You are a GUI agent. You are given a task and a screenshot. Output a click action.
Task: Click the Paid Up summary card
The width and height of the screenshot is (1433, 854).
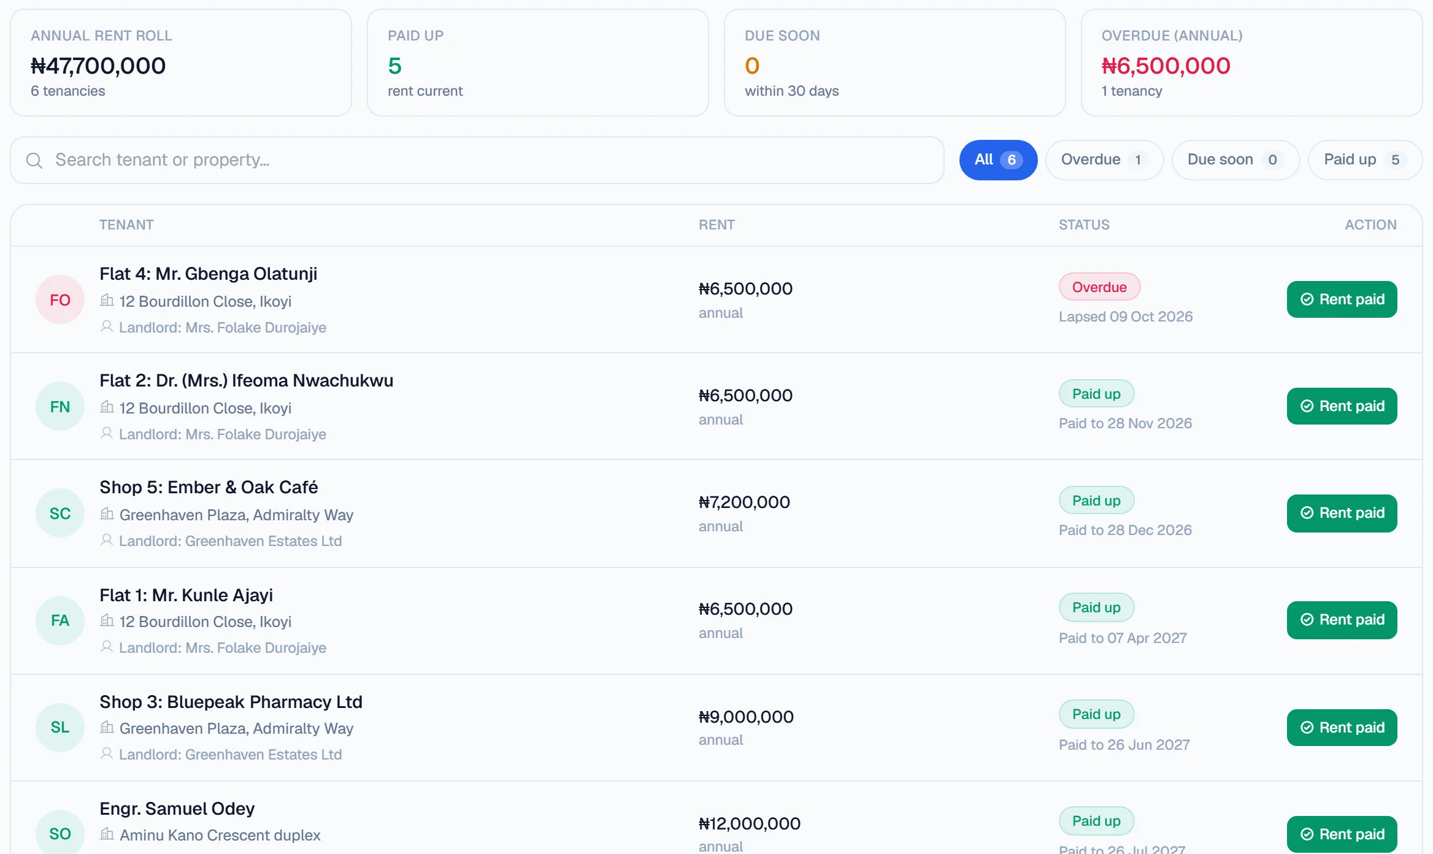click(x=538, y=63)
